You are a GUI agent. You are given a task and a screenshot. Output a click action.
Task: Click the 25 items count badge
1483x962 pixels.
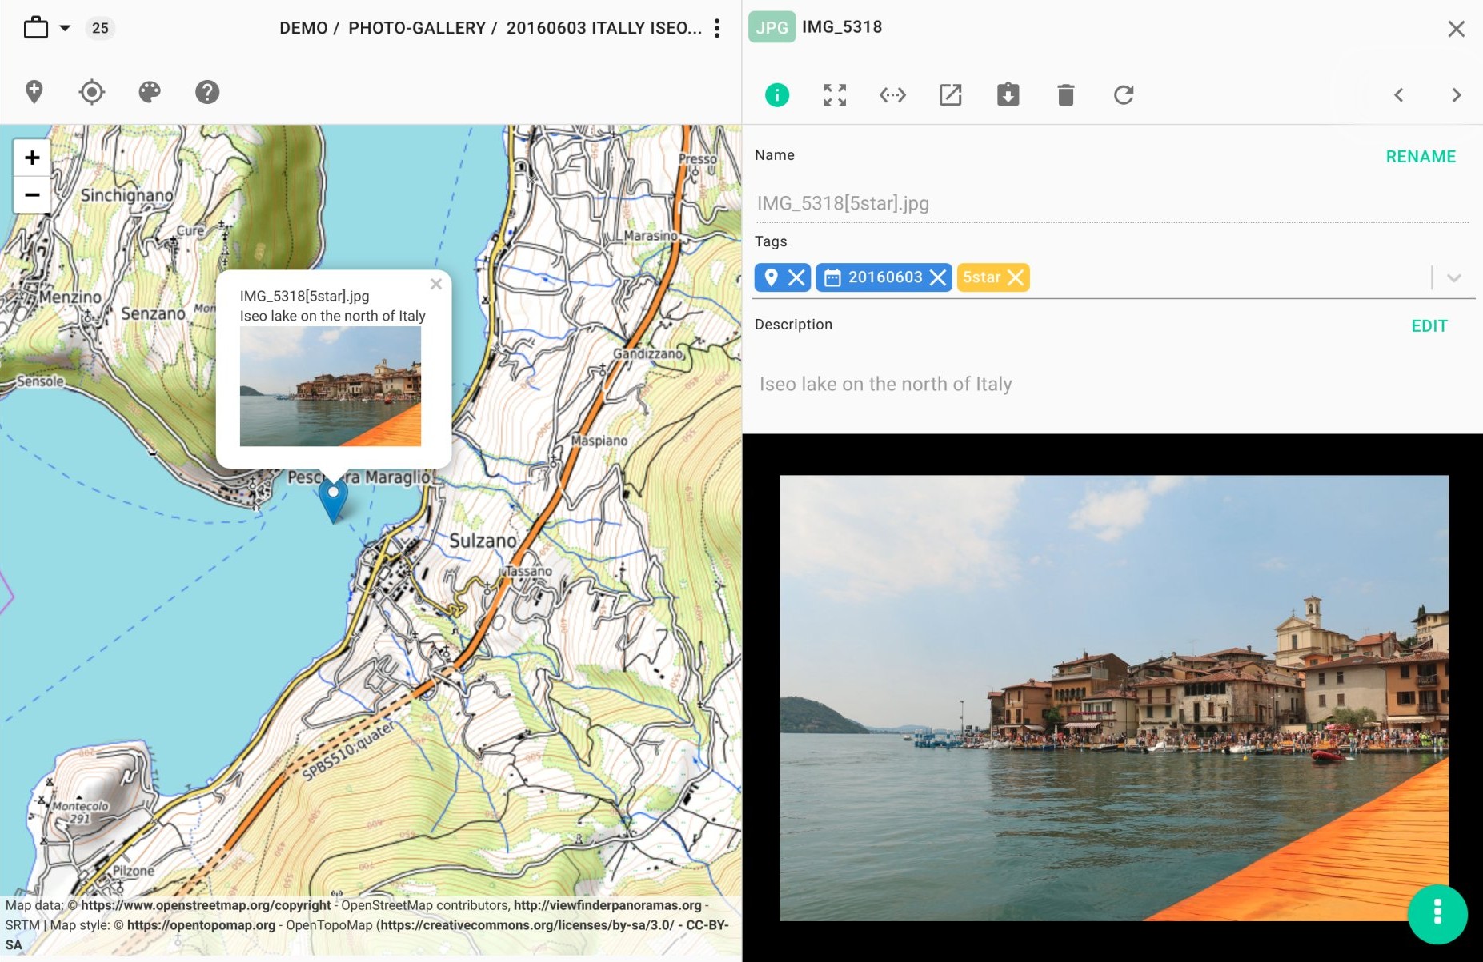pos(100,28)
